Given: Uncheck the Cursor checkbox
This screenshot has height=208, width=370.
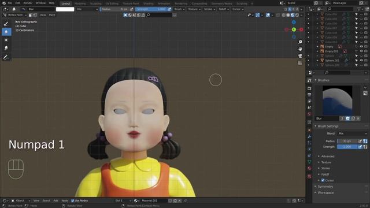Looking at the screenshot, I should (323, 180).
